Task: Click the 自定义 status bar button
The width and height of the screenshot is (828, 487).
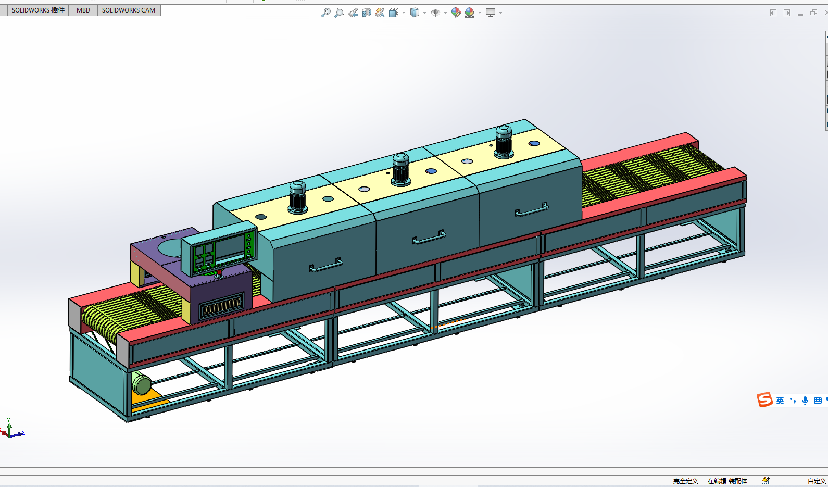Action: tap(816, 481)
